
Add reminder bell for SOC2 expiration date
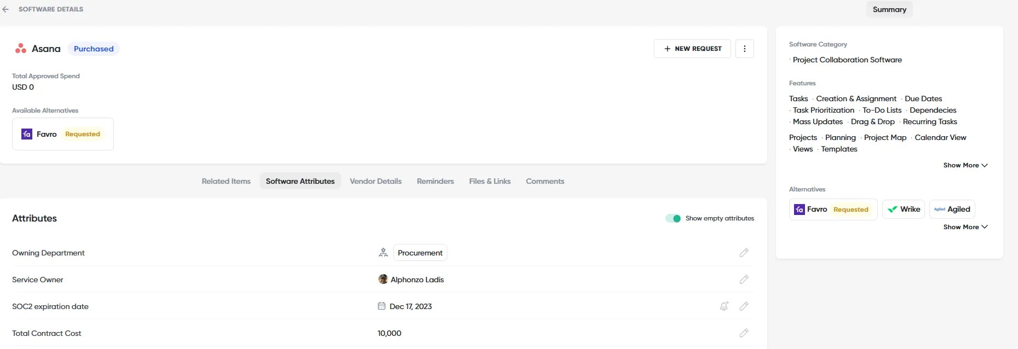(x=724, y=306)
